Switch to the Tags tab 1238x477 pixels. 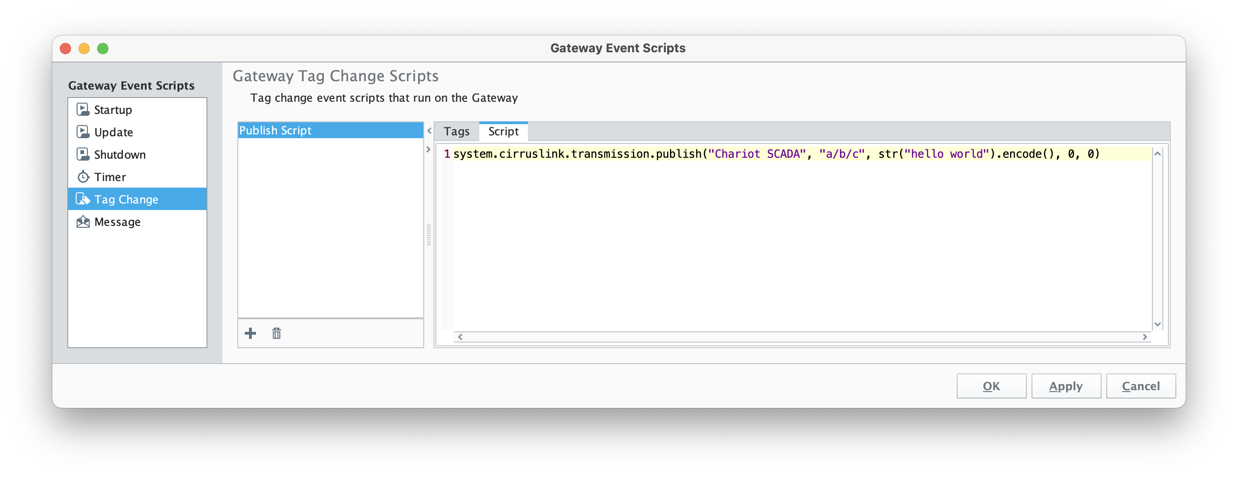[456, 132]
